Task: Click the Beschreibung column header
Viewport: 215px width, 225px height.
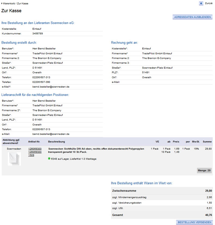Action: [x=56, y=142]
